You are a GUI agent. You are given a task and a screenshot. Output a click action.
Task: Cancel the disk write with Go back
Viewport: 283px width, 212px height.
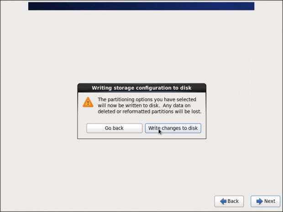click(x=114, y=128)
